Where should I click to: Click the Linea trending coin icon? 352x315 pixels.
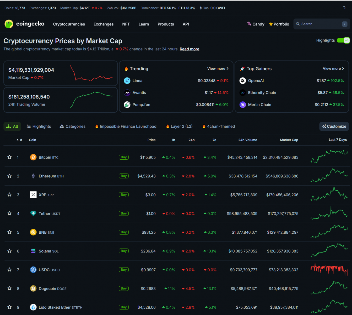coord(127,81)
